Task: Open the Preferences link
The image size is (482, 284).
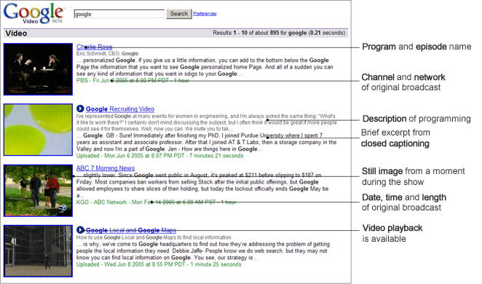Action: 205,14
